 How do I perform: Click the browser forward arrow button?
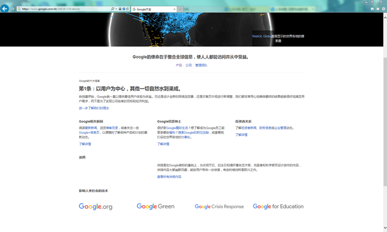click(x=12, y=9)
